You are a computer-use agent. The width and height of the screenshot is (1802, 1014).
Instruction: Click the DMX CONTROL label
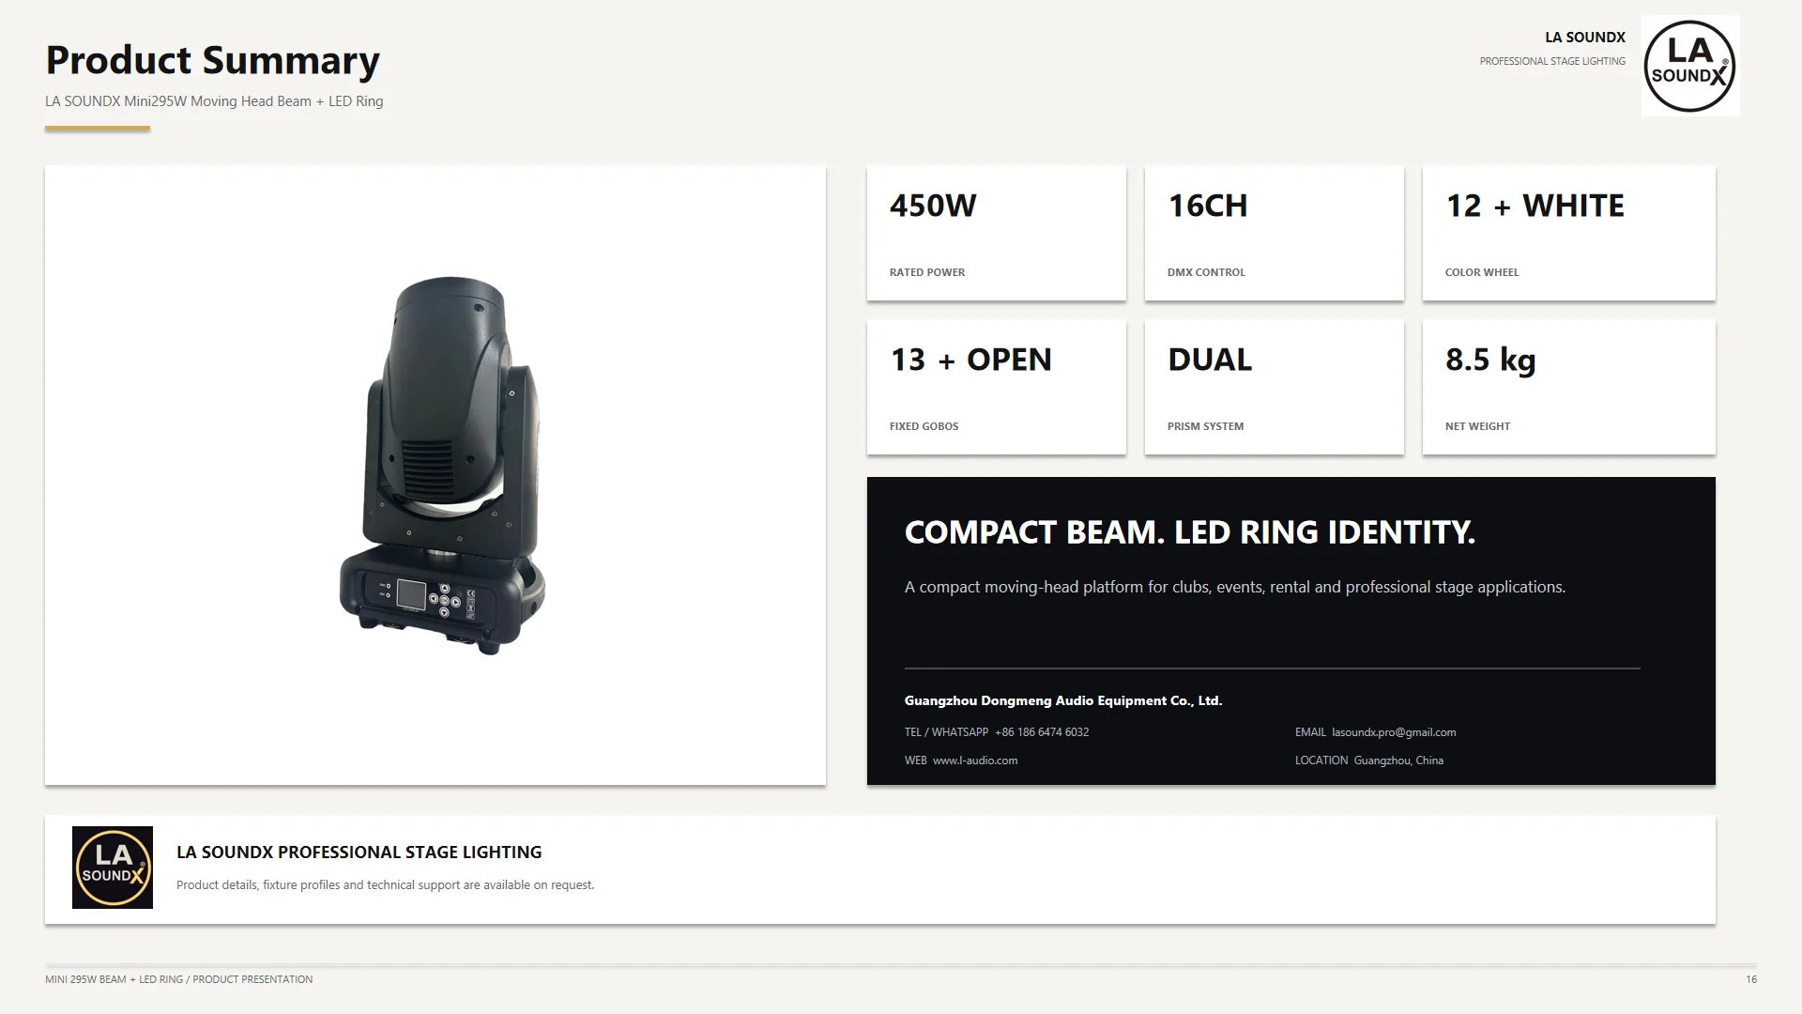coord(1206,272)
